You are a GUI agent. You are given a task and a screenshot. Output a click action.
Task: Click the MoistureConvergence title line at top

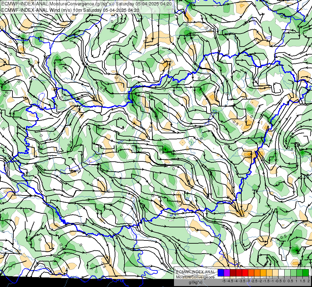[x=87, y=4]
